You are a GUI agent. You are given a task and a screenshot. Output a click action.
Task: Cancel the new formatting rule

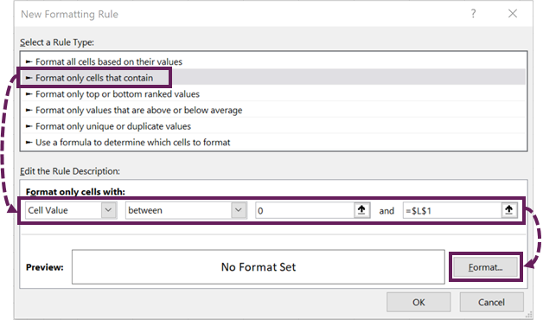pyautogui.click(x=491, y=302)
